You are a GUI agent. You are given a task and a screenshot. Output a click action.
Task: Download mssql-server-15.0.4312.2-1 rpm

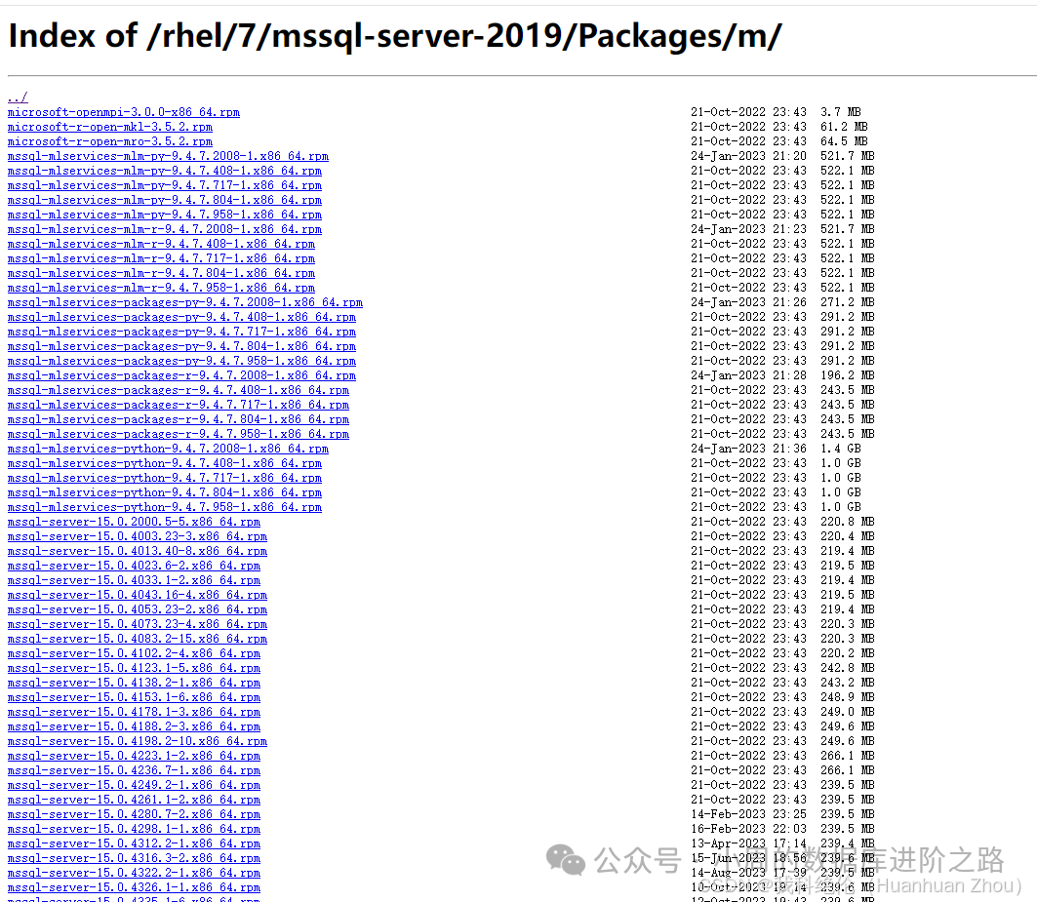(x=135, y=843)
